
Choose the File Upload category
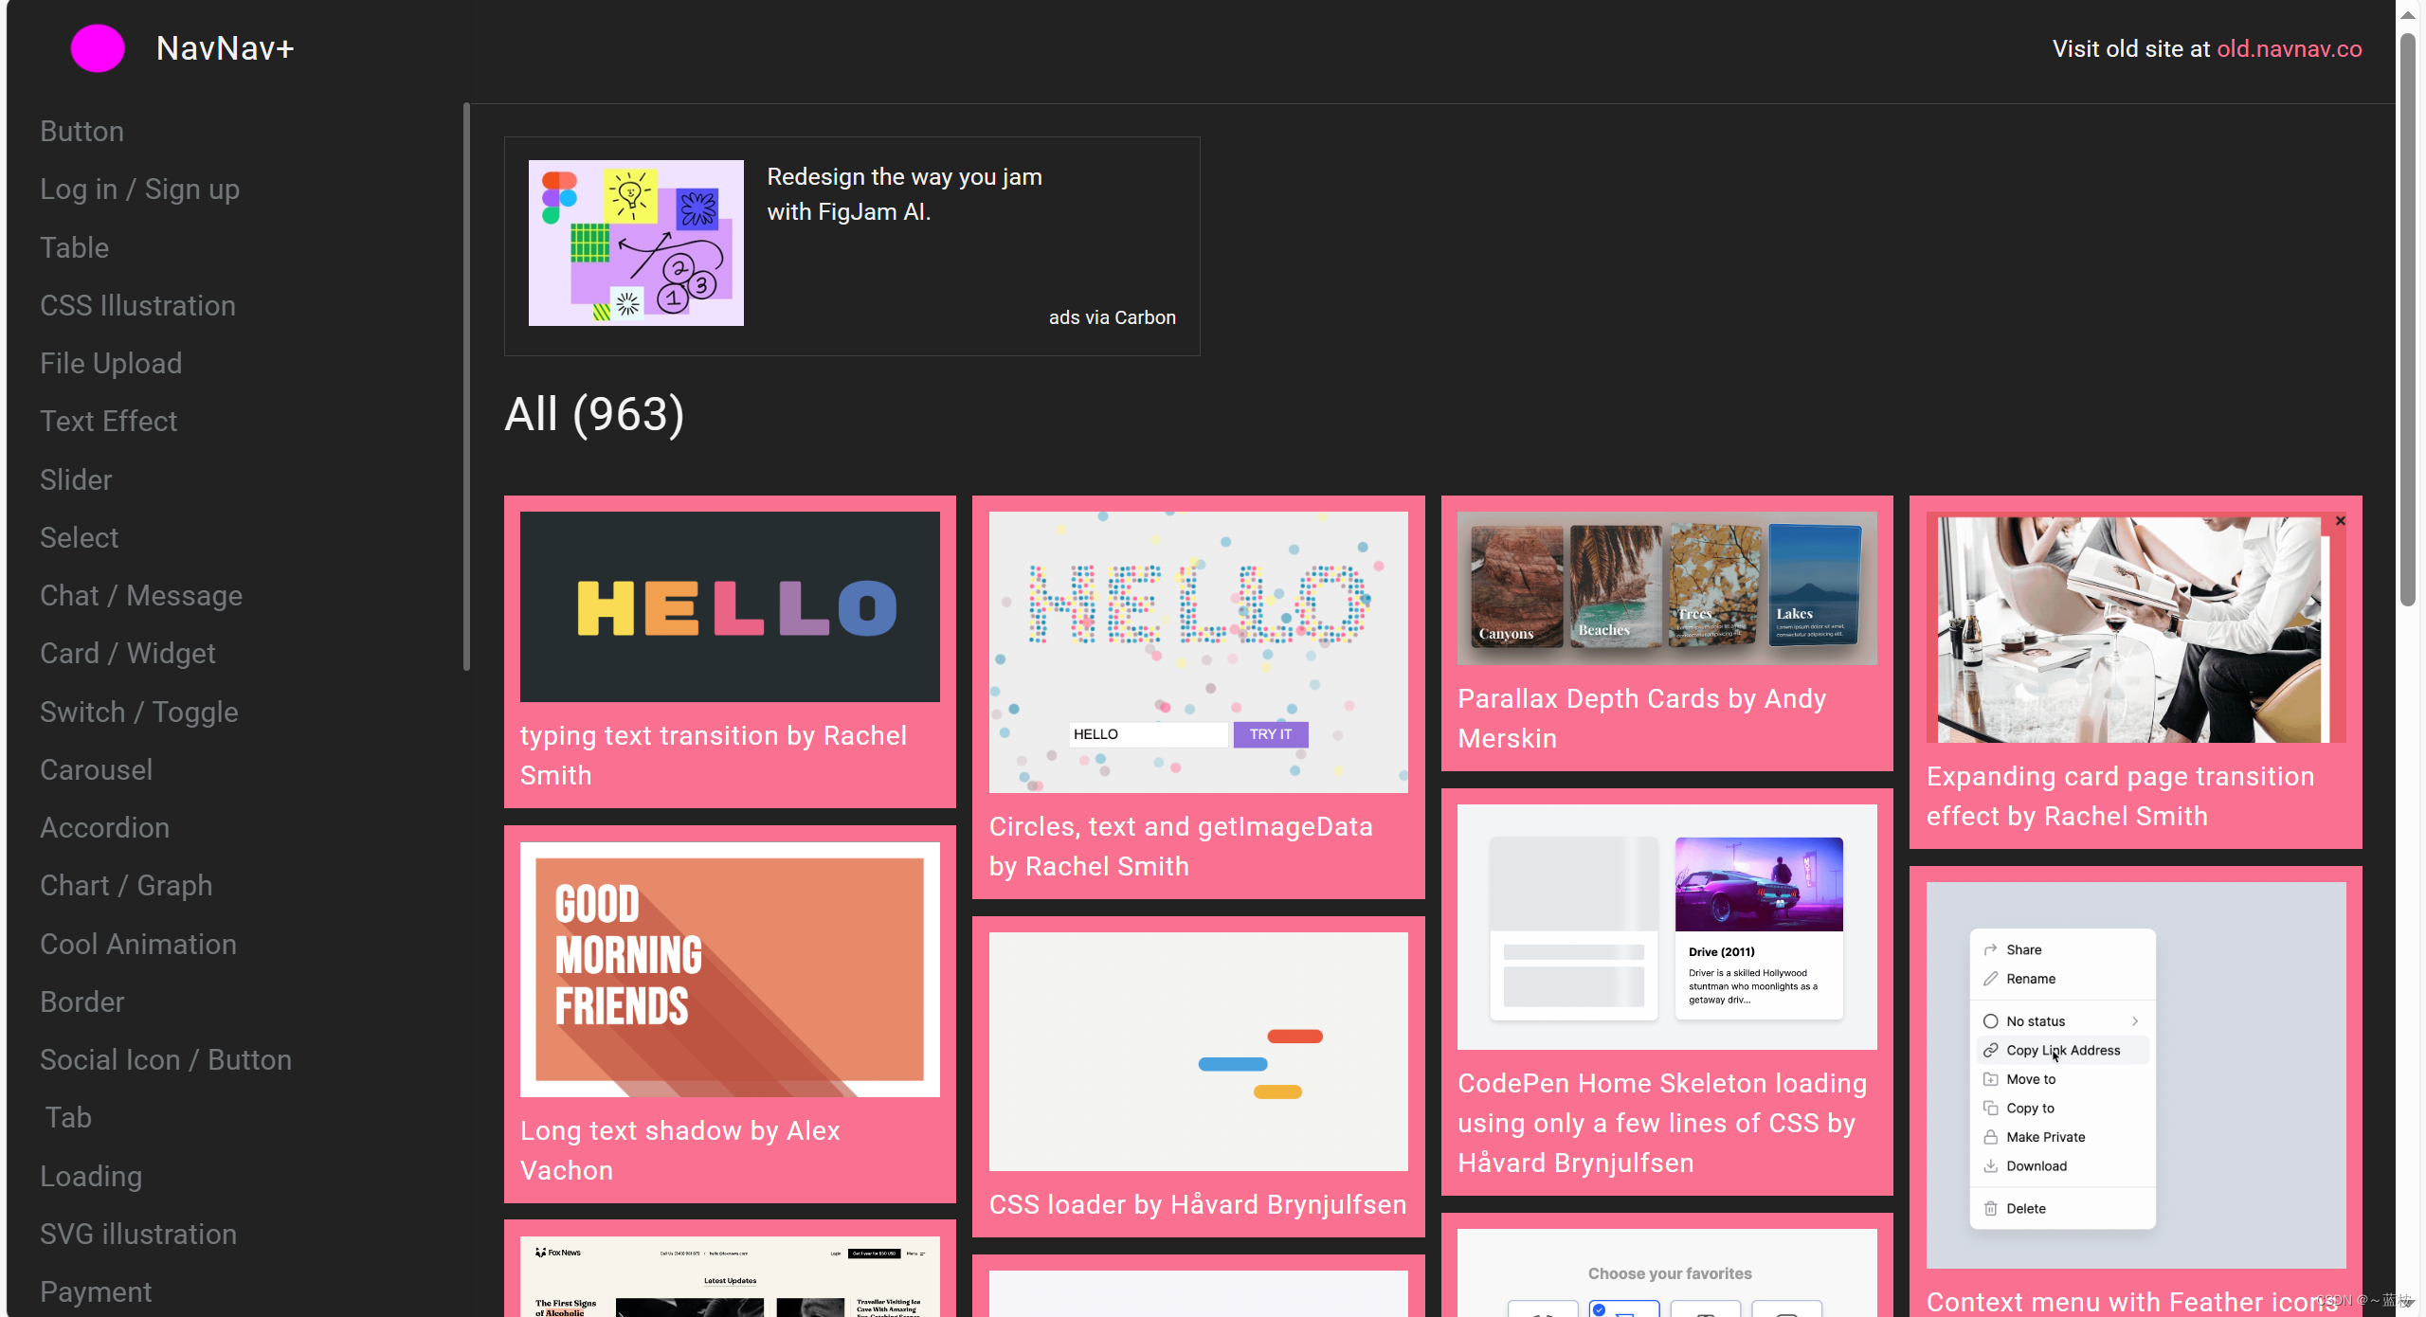111,363
